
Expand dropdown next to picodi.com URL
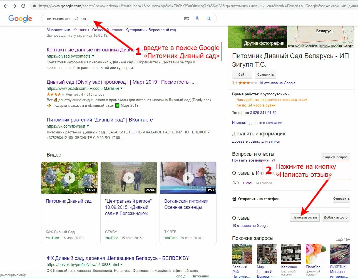point(121,88)
